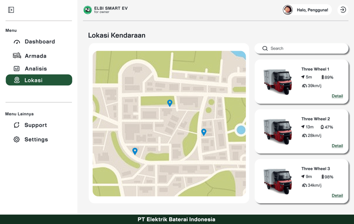Click the Three Wheel 2 vehicle image
The width and height of the screenshot is (354, 224).
(277, 132)
